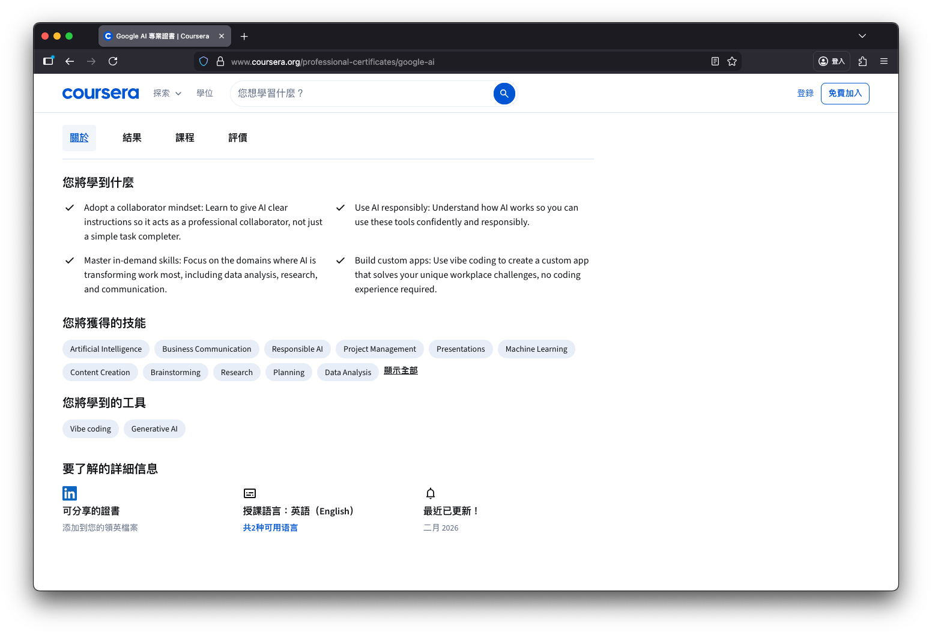This screenshot has width=932, height=635.
Task: Expand the 探索 dropdown menu
Action: 167,94
